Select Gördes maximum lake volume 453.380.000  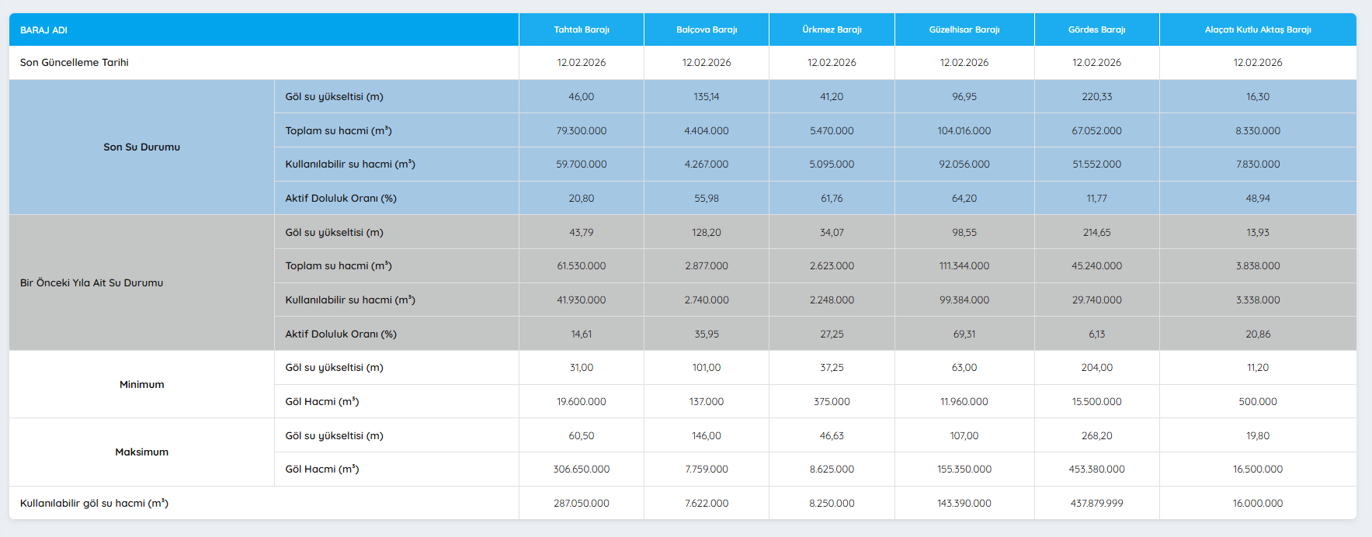coord(1096,469)
